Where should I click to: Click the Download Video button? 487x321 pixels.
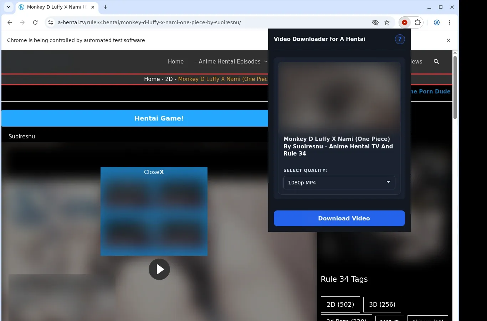[339, 218]
